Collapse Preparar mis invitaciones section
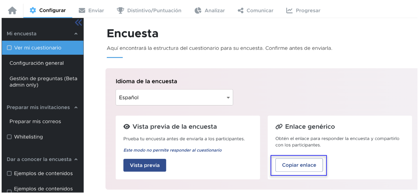This screenshot has height=194, width=420. click(x=76, y=107)
